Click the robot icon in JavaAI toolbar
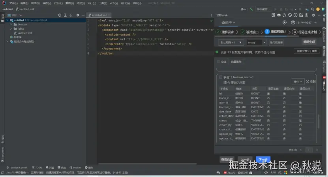 pyautogui.click(x=279, y=15)
